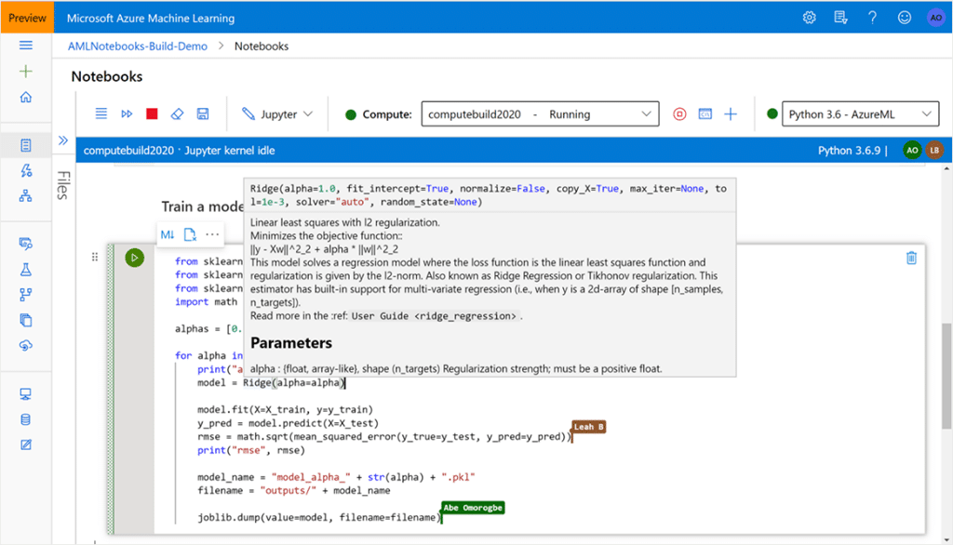Click the green plus create-new icon in sidebar
This screenshot has width=953, height=545.
25,71
